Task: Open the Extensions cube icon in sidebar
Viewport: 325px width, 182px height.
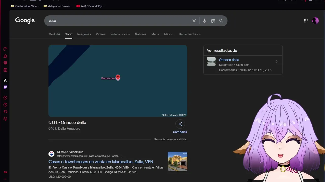Action: pos(5,112)
